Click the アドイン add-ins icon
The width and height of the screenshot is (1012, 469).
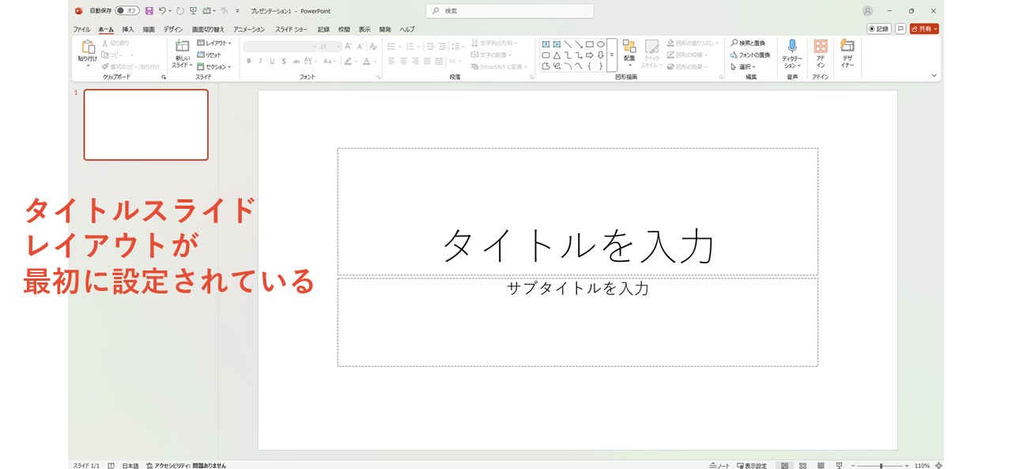821,47
